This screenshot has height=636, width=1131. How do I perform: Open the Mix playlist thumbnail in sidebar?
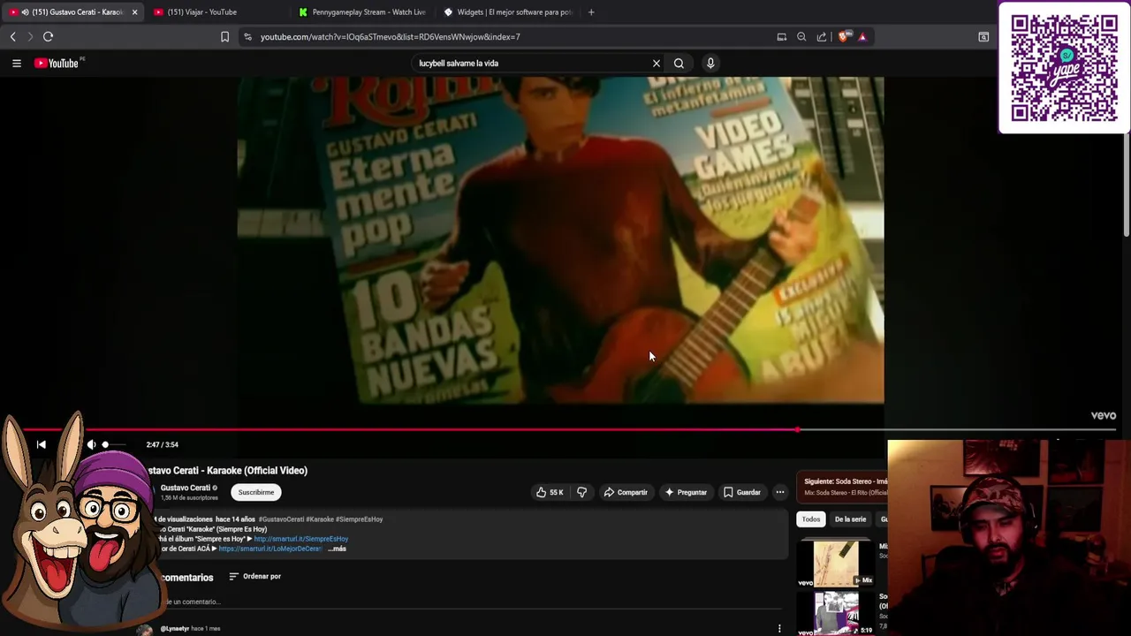(x=836, y=564)
